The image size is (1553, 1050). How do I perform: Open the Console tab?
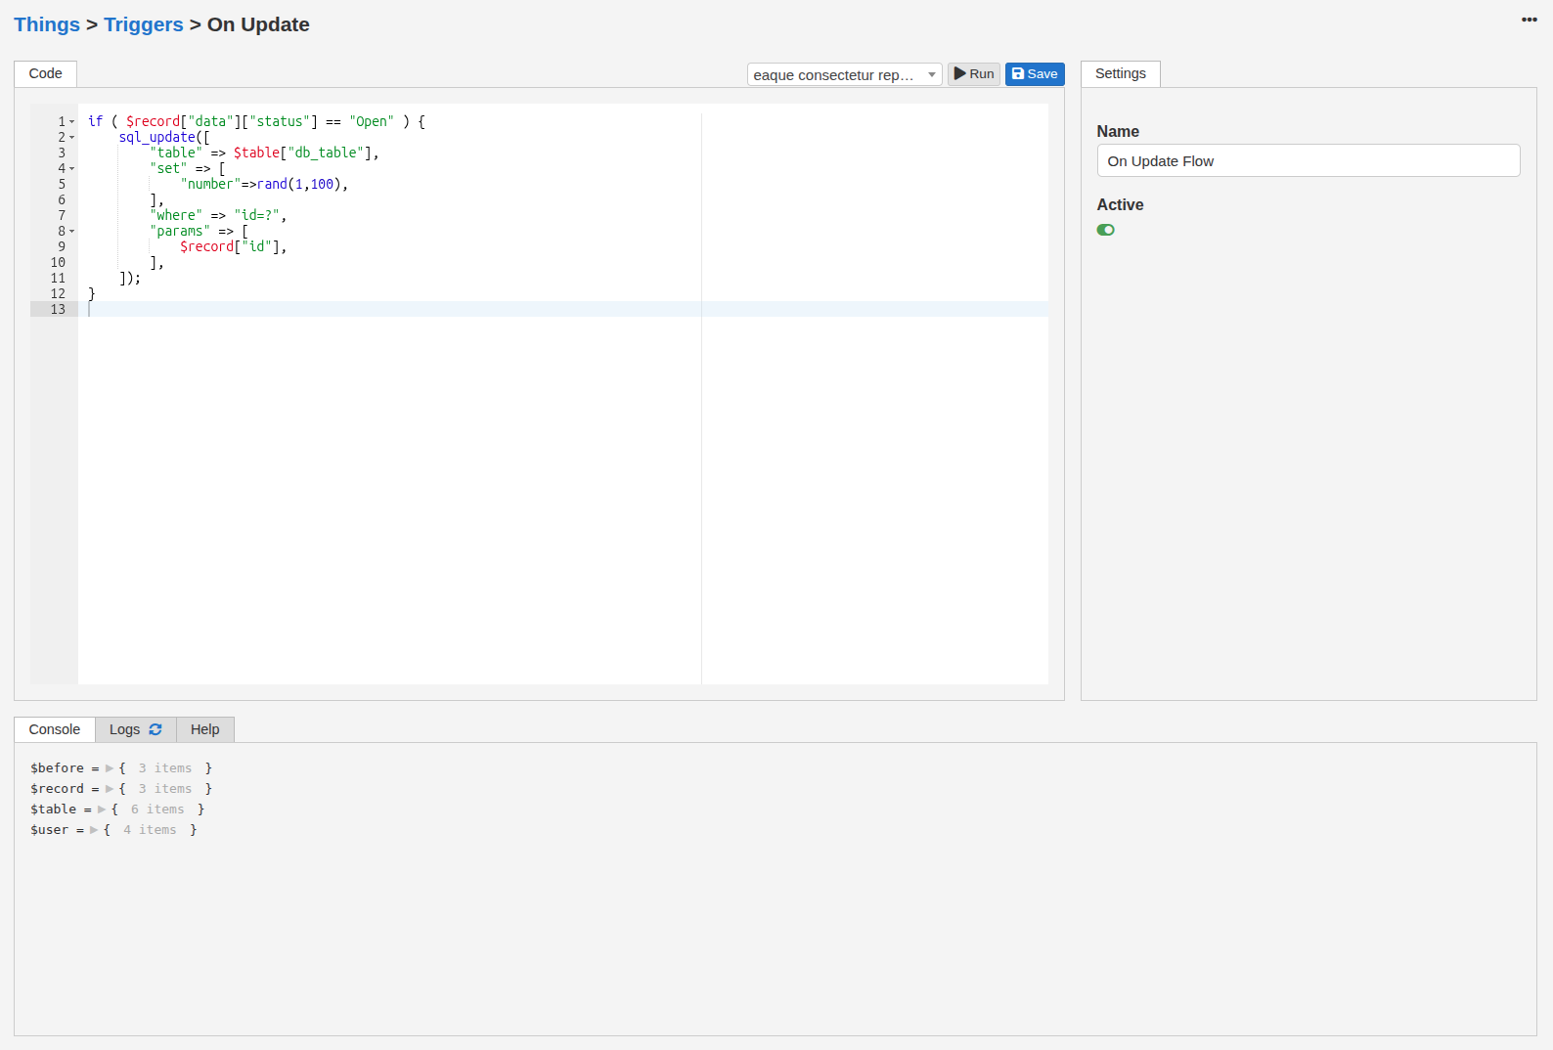coord(55,729)
